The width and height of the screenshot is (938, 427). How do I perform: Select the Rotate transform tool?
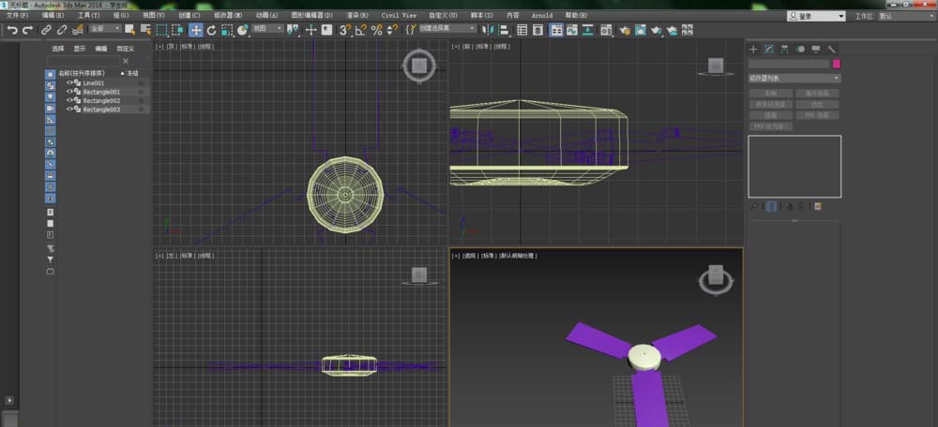click(x=212, y=30)
